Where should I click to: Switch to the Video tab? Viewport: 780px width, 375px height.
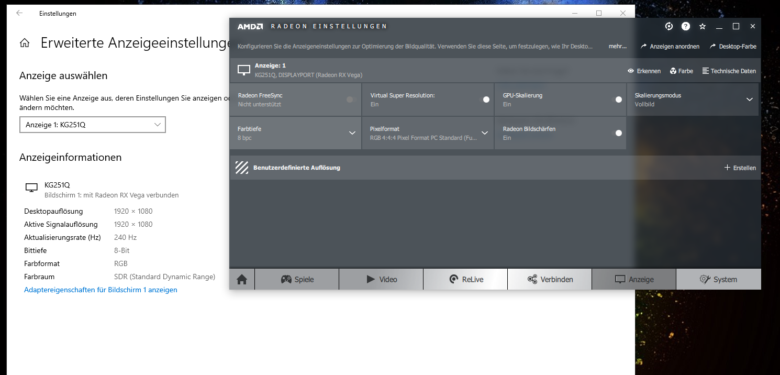[x=381, y=279]
